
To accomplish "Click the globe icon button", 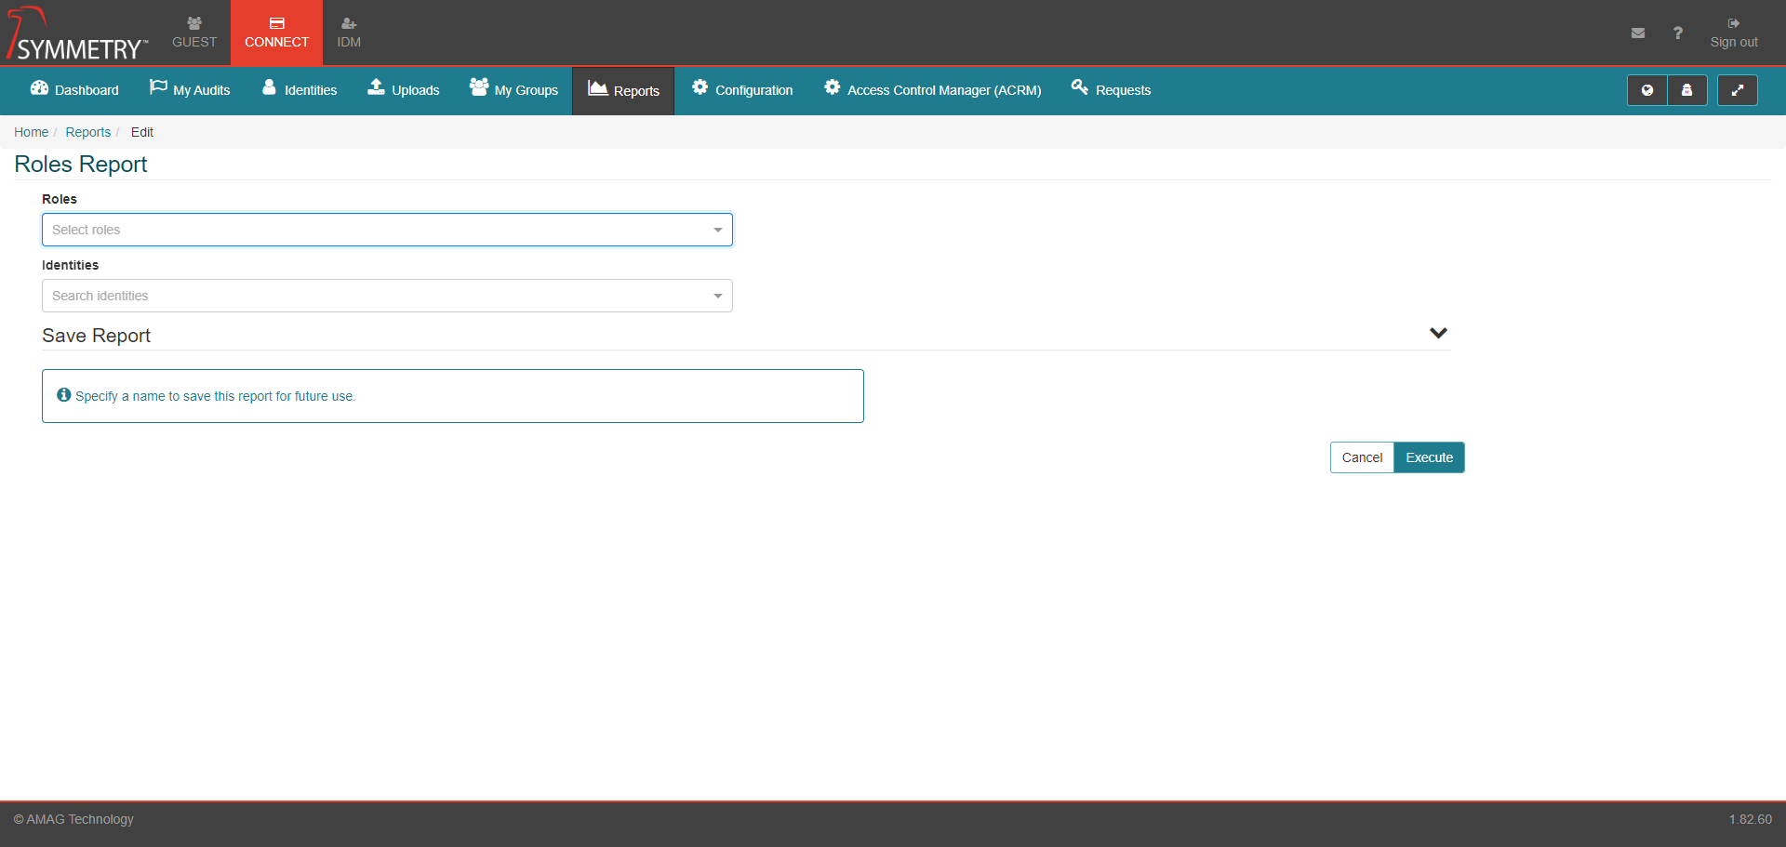I will (x=1647, y=90).
